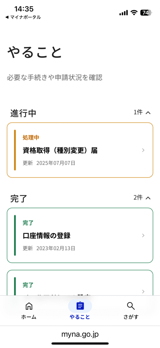
Task: Return to マイナポータル app via back link
Action: click(x=23, y=17)
